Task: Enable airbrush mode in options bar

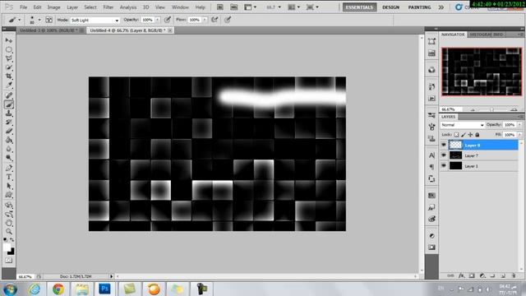Action: [215, 20]
